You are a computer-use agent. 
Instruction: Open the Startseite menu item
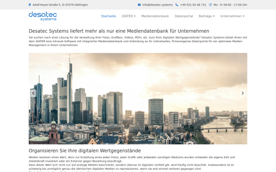click(x=109, y=16)
